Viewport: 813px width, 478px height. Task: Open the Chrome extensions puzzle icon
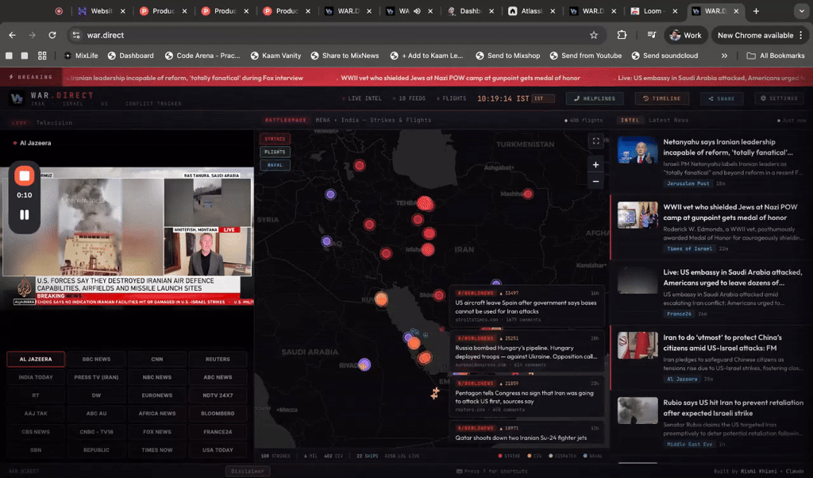pos(622,35)
